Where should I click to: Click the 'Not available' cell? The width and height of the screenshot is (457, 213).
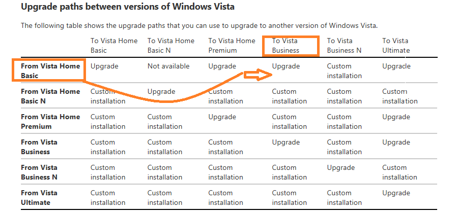point(168,66)
